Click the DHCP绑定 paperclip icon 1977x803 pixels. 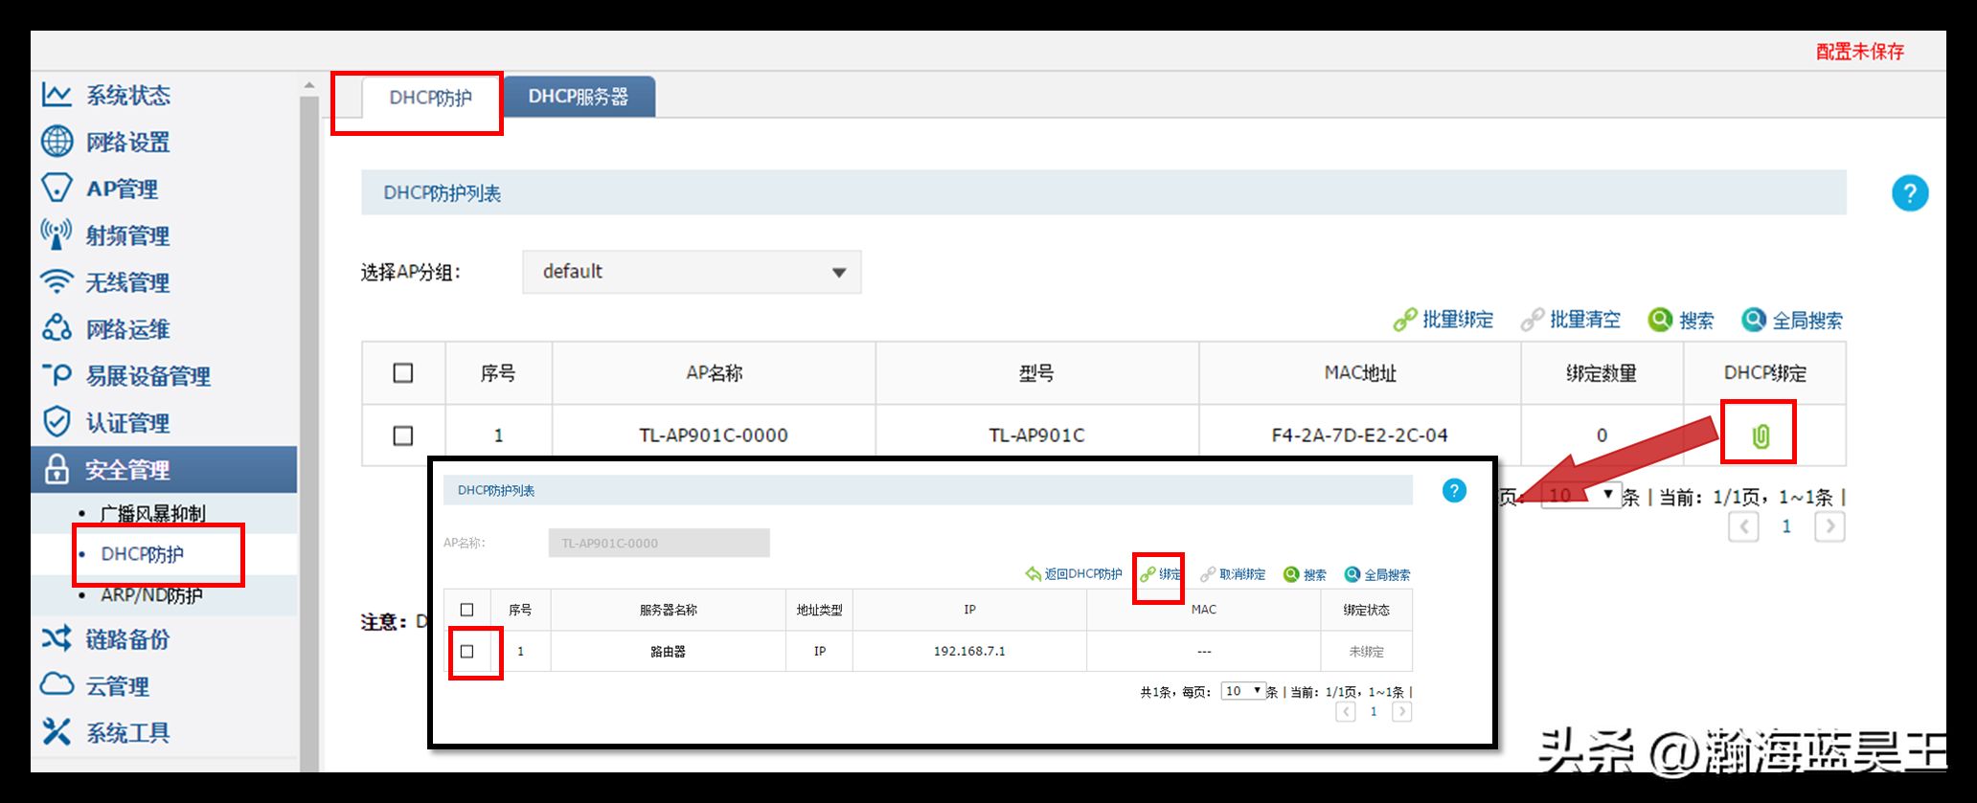coord(1761,435)
